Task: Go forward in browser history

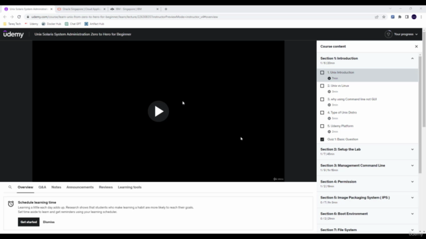Action: click(x=12, y=17)
